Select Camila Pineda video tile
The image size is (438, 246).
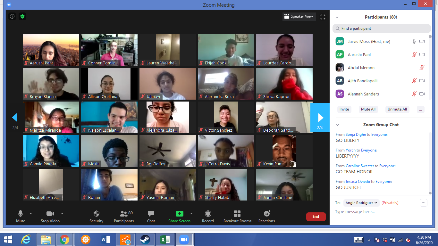pyautogui.click(x=51, y=151)
